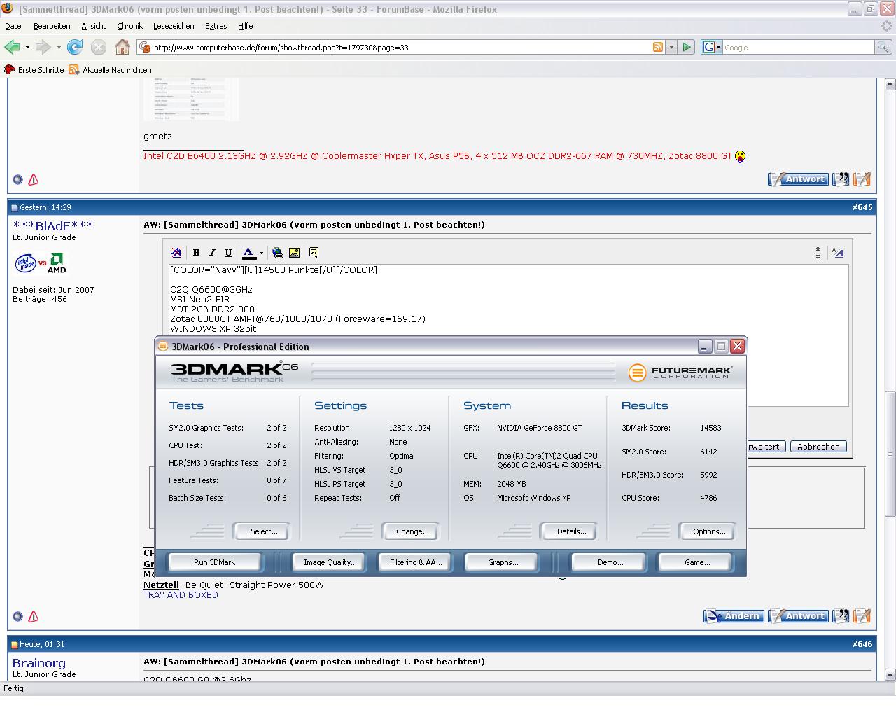
Task: Click the Erste Schritte bookmark
Action: click(34, 70)
